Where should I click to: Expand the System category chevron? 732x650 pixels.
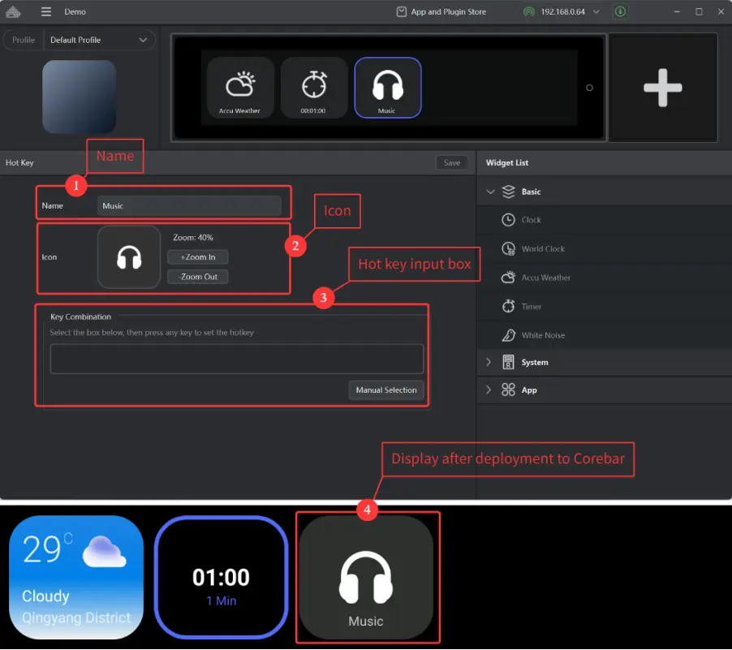[489, 363]
